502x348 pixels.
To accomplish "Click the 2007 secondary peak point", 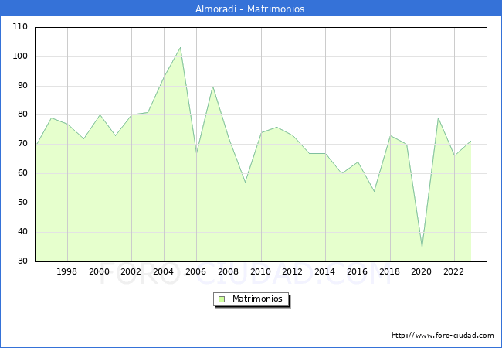I will (212, 86).
